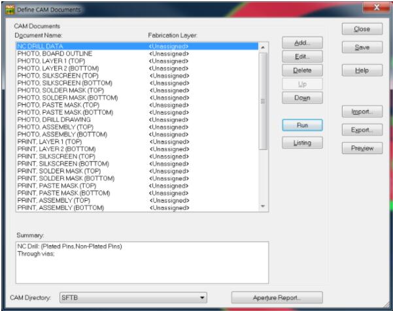Select NC DRILL DATA document
Image resolution: width=393 pixels, height=311 pixels.
(137, 46)
